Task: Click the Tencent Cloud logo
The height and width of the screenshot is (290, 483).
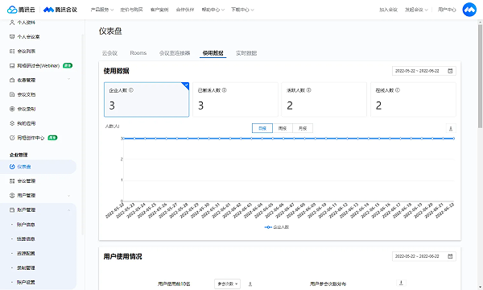Action: [x=21, y=10]
